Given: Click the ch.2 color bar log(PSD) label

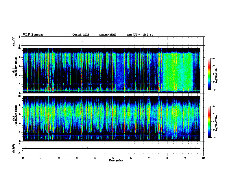Looking at the screenshot, I should (x=217, y=123).
